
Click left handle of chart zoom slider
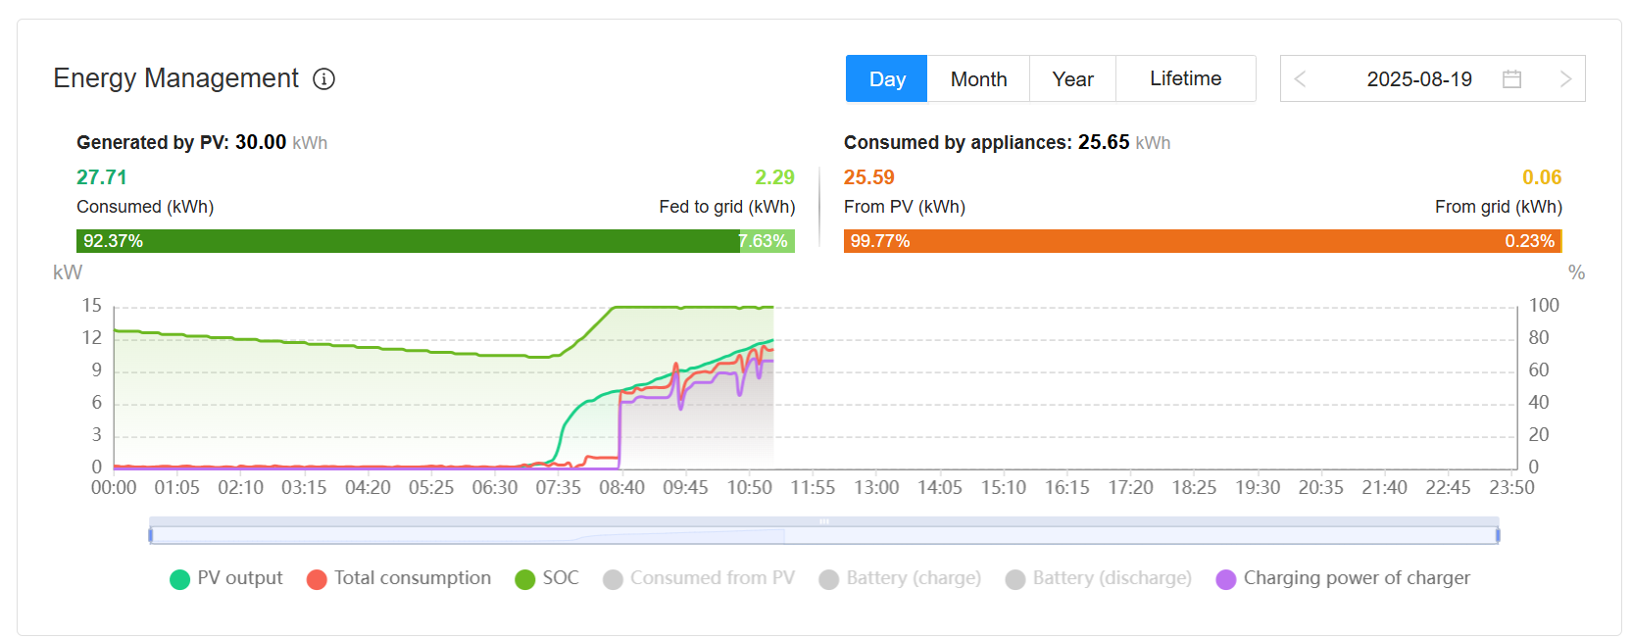click(x=151, y=535)
